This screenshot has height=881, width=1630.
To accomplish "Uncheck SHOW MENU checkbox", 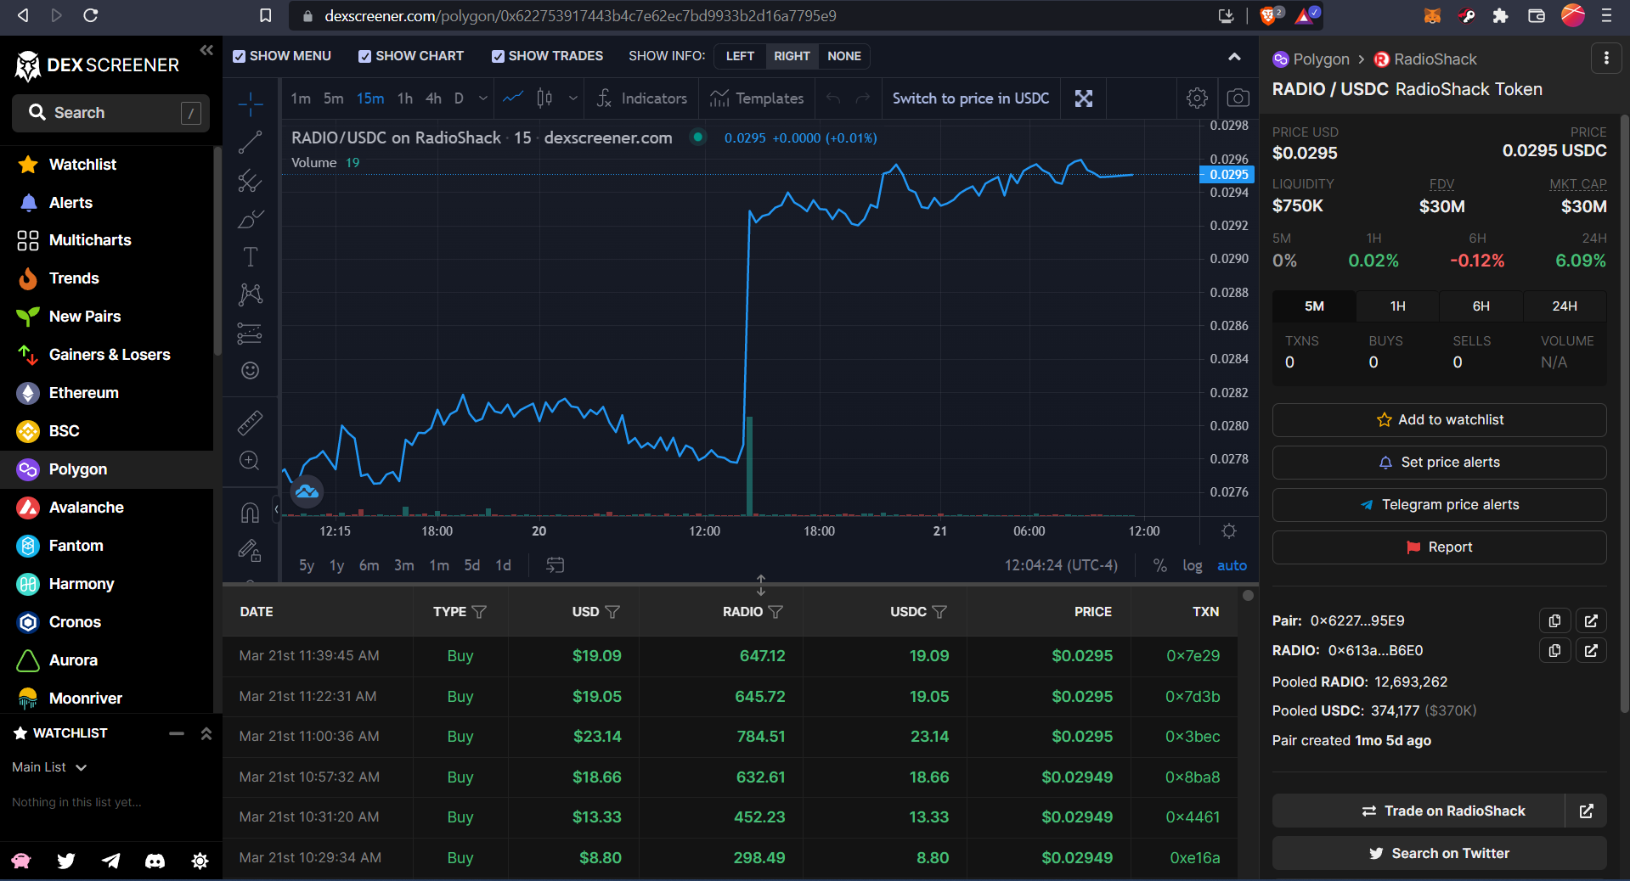I will point(239,56).
